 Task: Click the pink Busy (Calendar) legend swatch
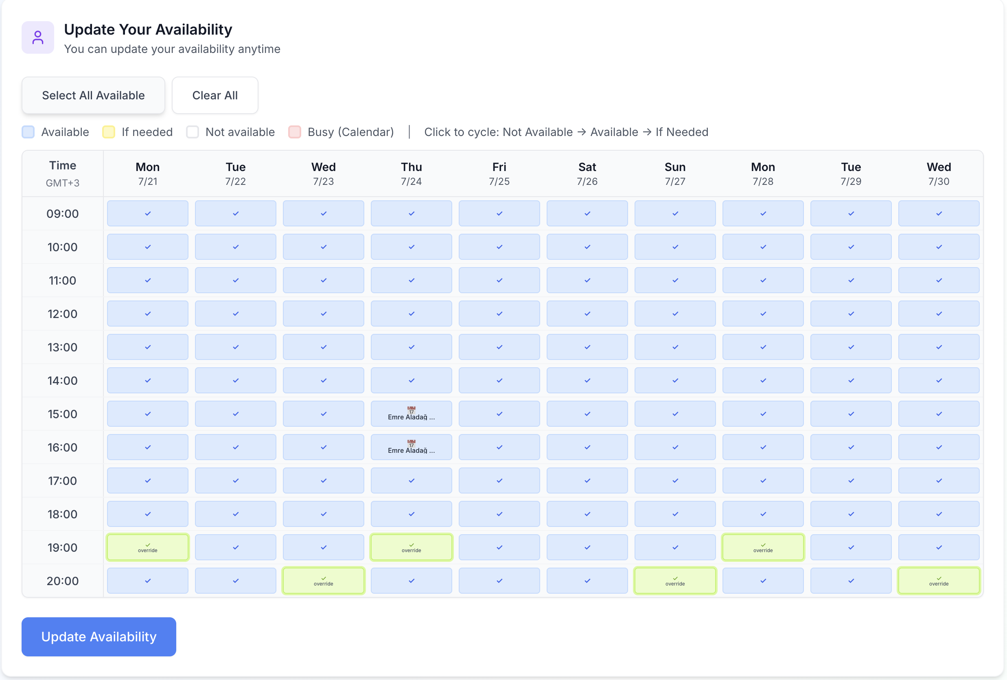(x=295, y=132)
